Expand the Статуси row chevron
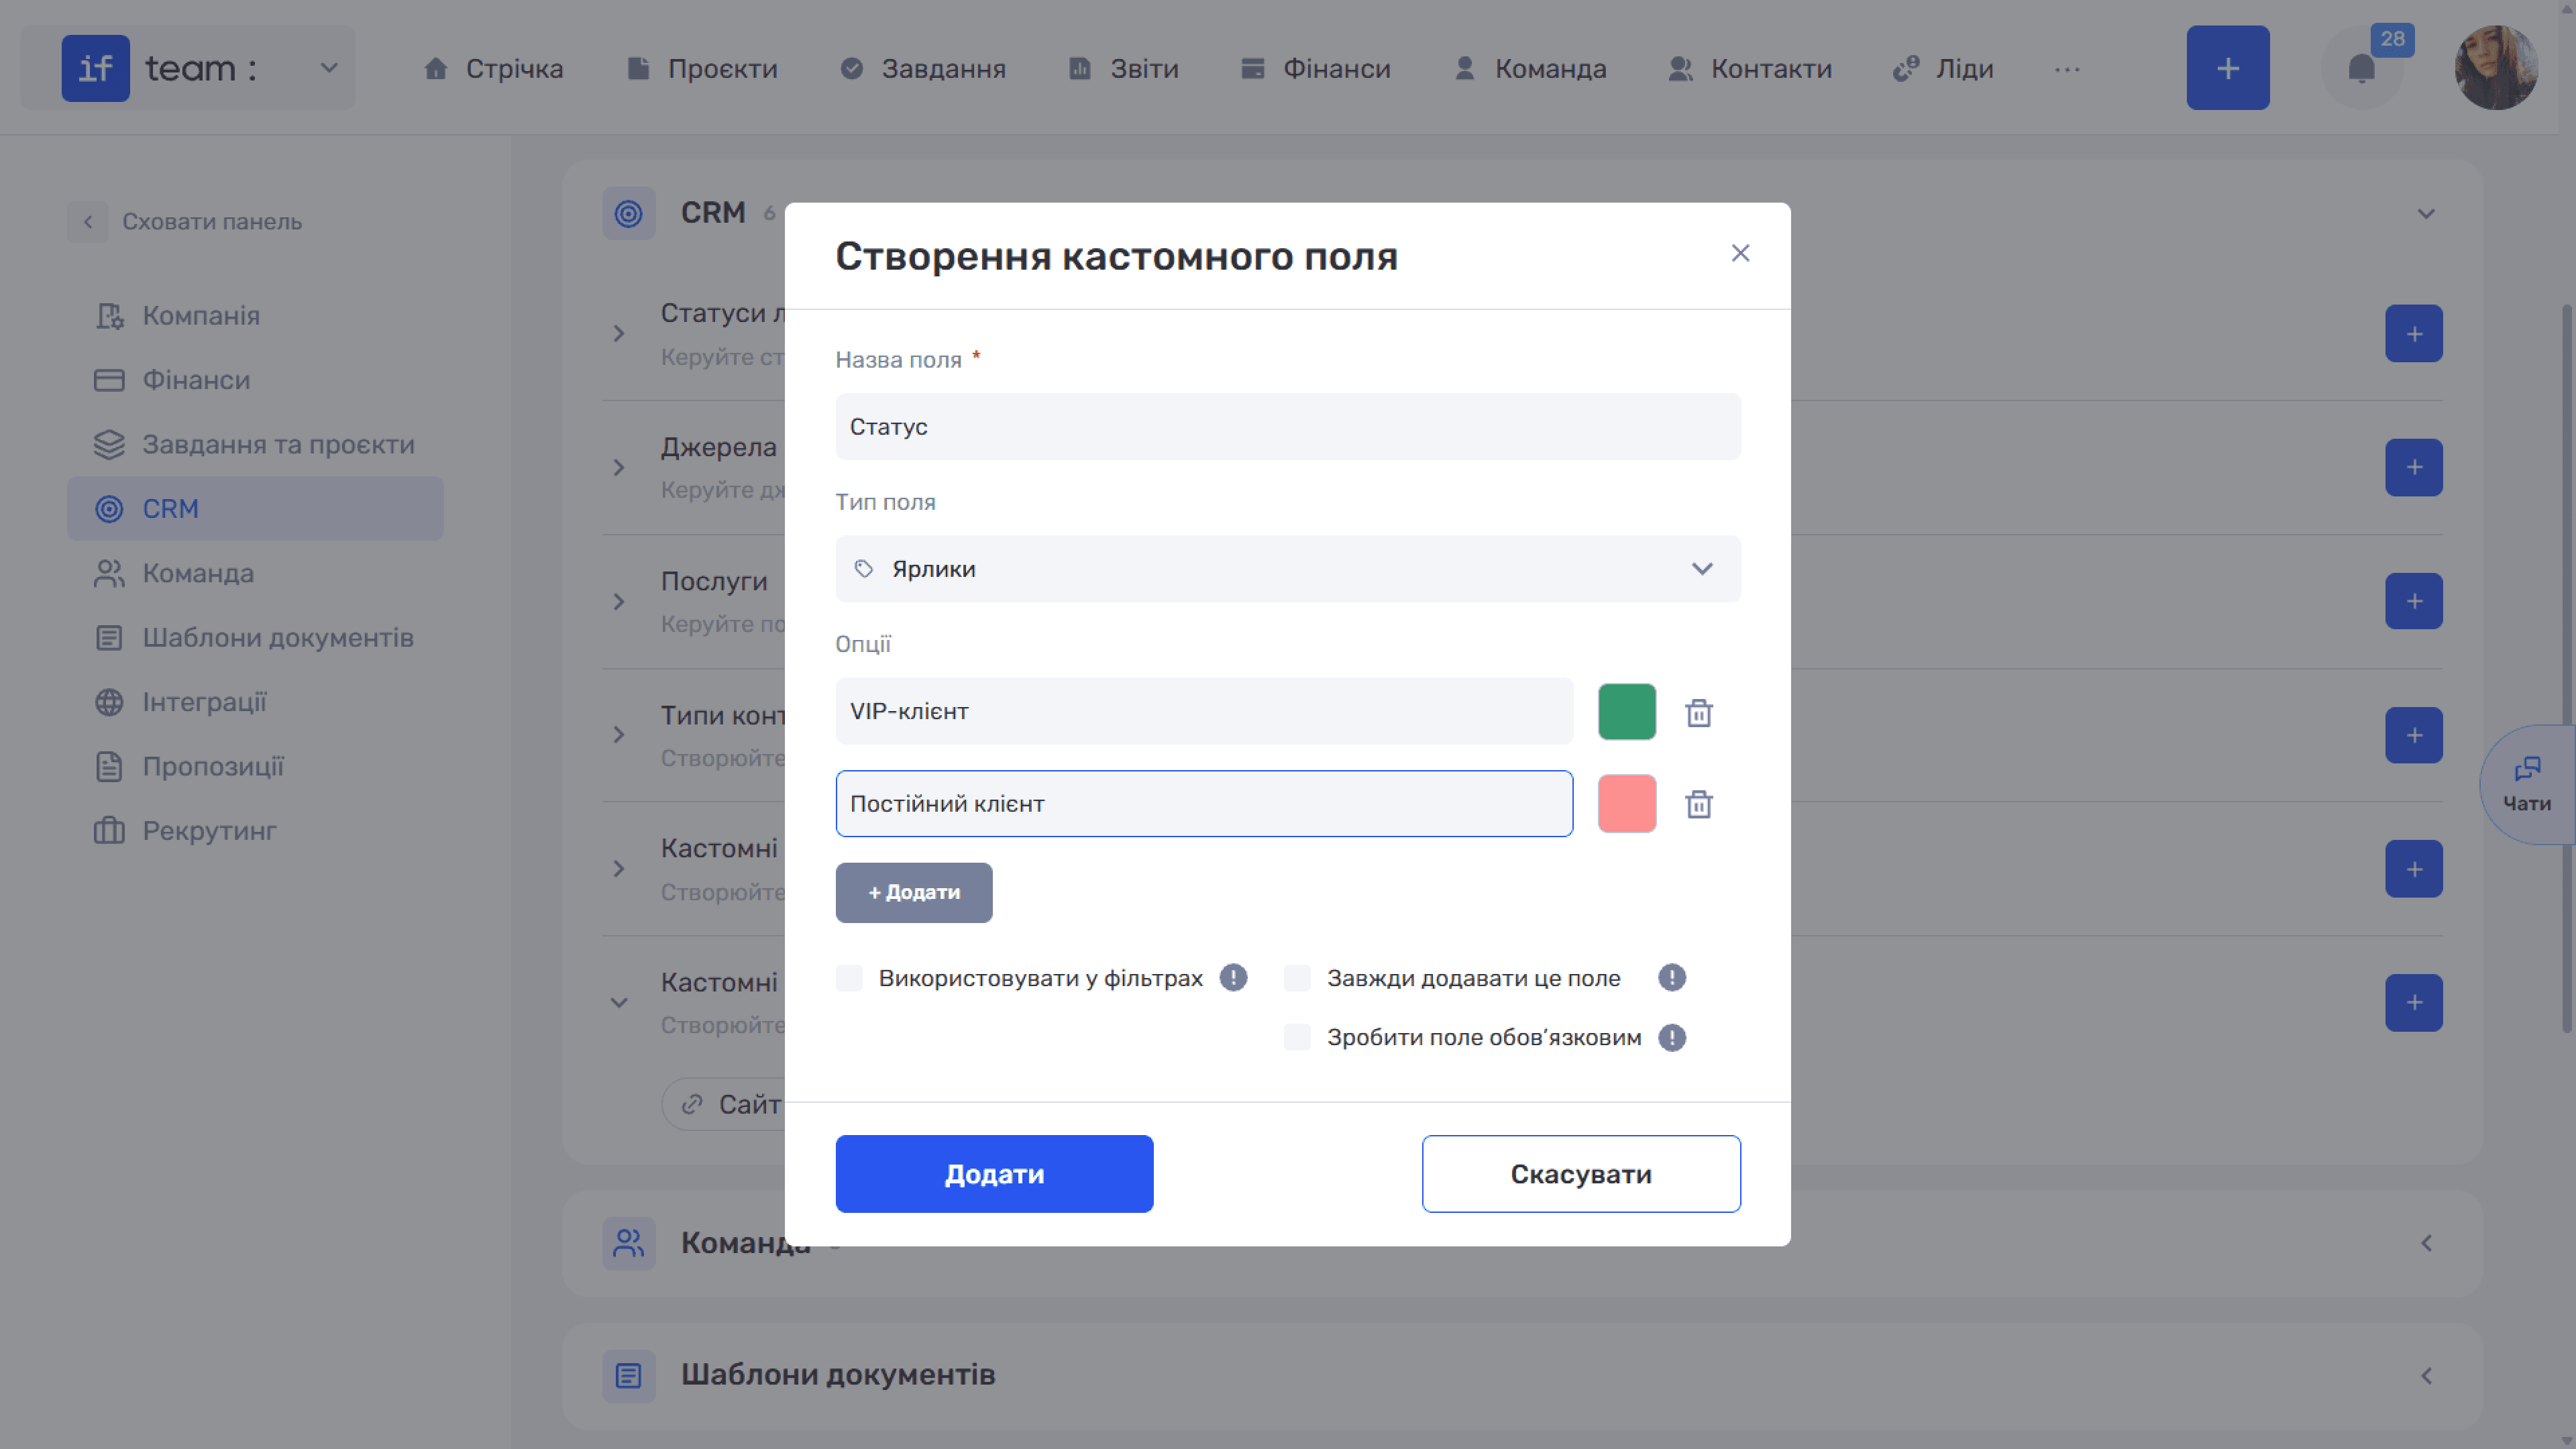The image size is (2576, 1449). click(x=619, y=334)
